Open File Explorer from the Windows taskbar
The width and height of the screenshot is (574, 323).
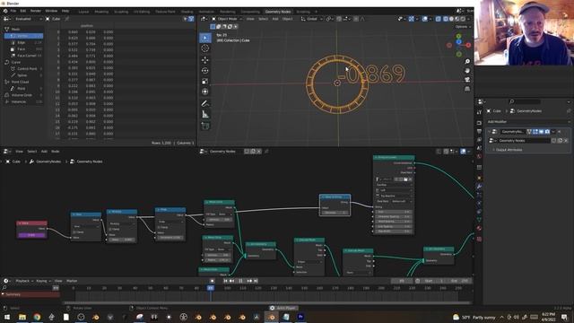coord(22,317)
